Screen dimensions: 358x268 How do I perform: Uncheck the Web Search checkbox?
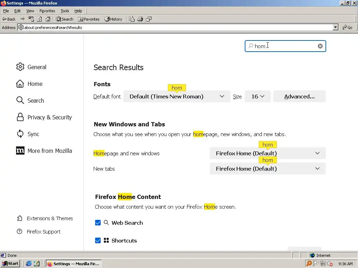[98, 223]
